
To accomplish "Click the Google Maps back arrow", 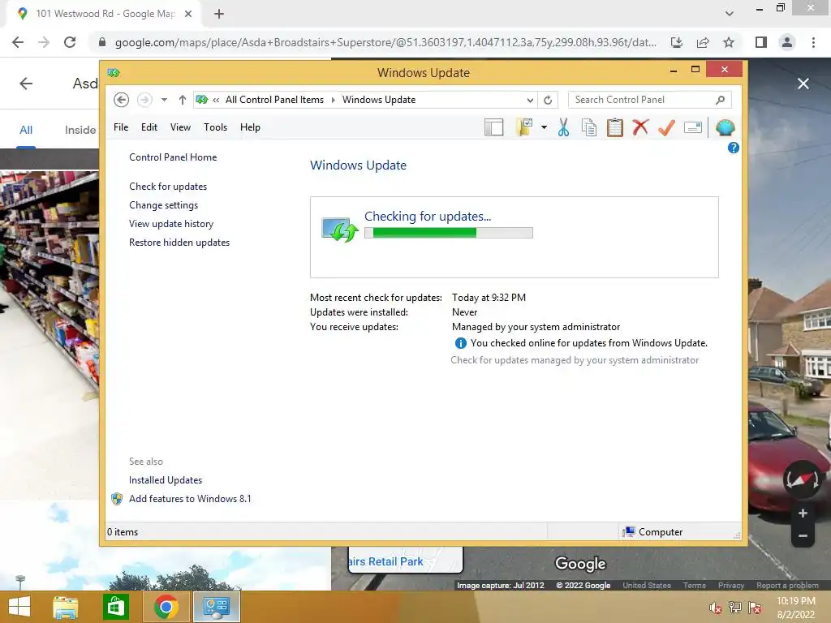I will point(26,84).
